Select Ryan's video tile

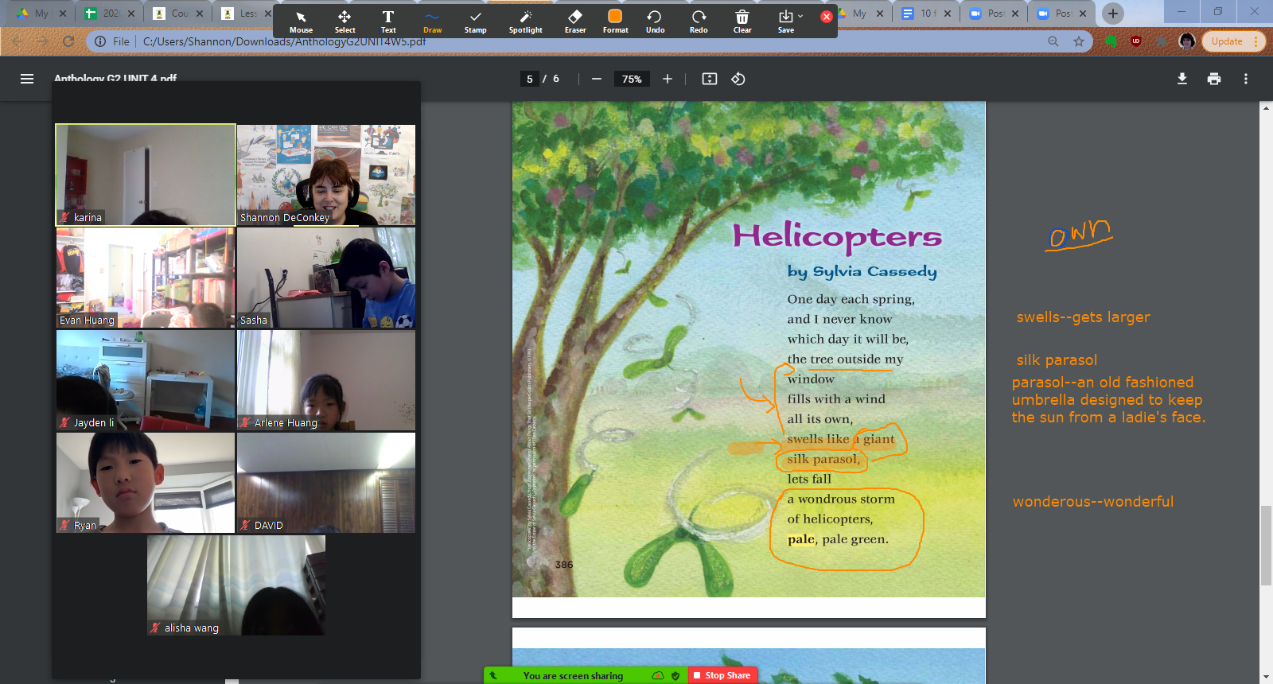click(x=146, y=483)
